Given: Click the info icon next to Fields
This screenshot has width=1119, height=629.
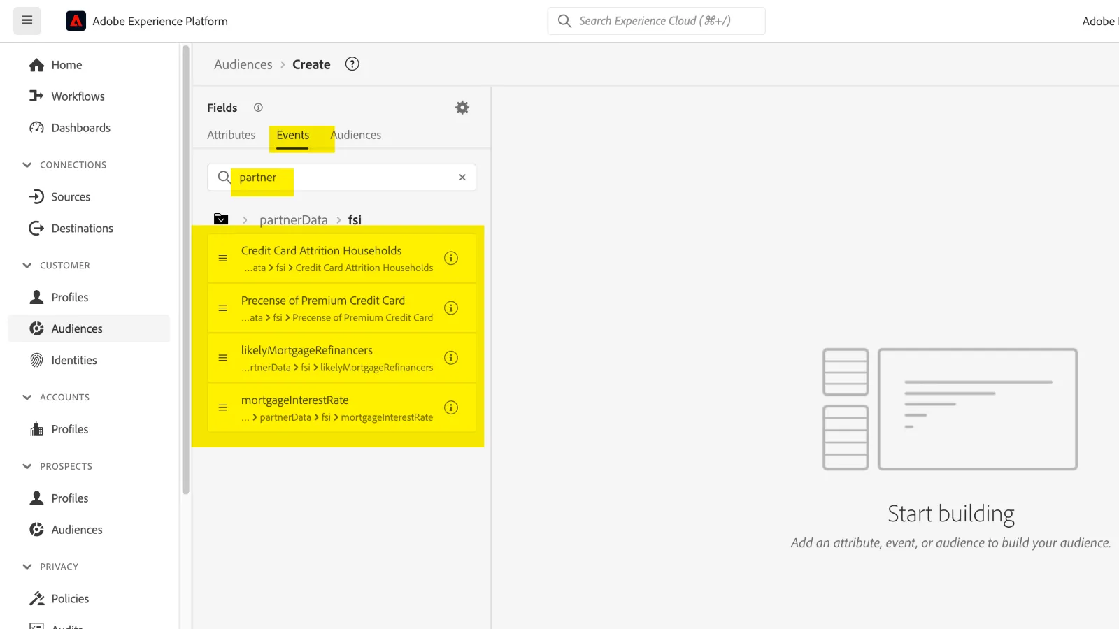Looking at the screenshot, I should click(x=258, y=108).
